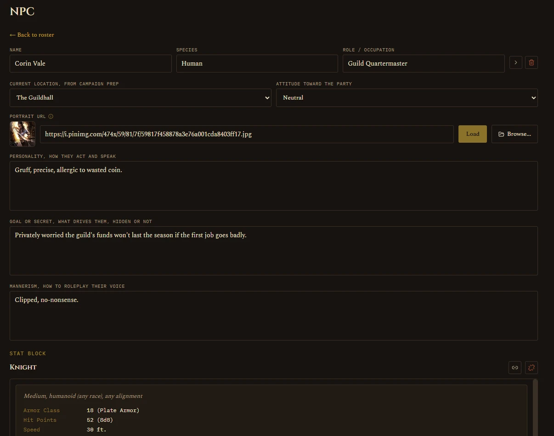Click the STAT BLOCK section label
The image size is (554, 436).
(x=28, y=353)
